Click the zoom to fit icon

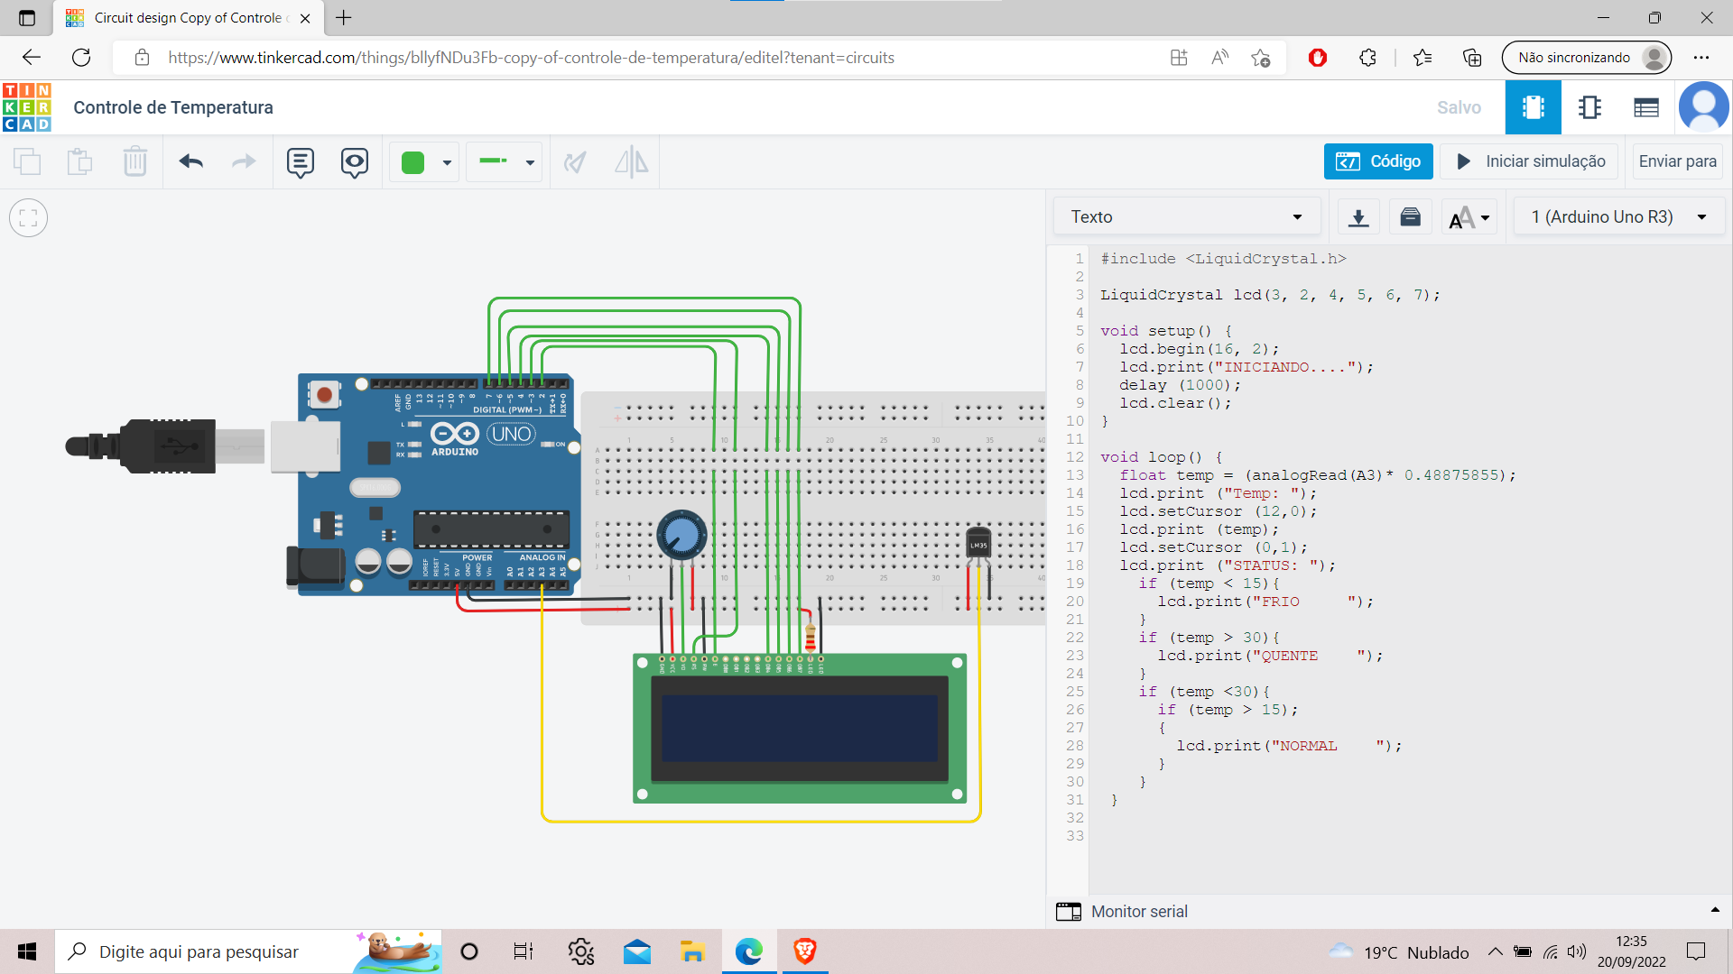(x=28, y=217)
